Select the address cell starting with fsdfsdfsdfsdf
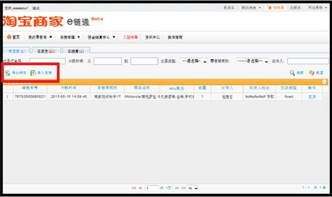 (x=259, y=96)
